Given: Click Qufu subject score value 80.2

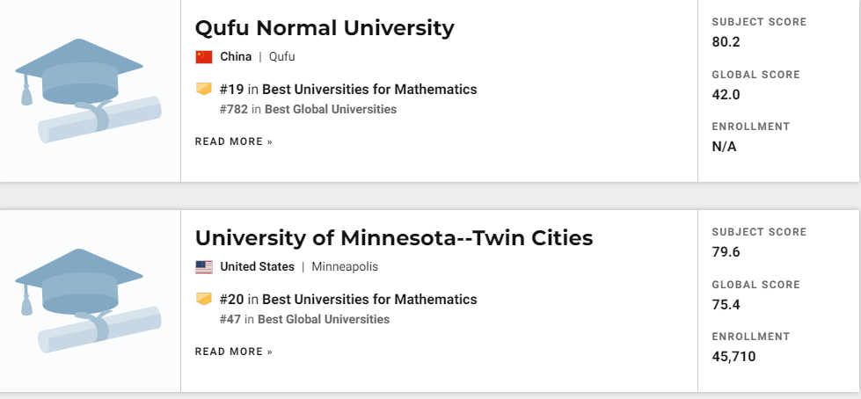Looking at the screenshot, I should coord(726,42).
